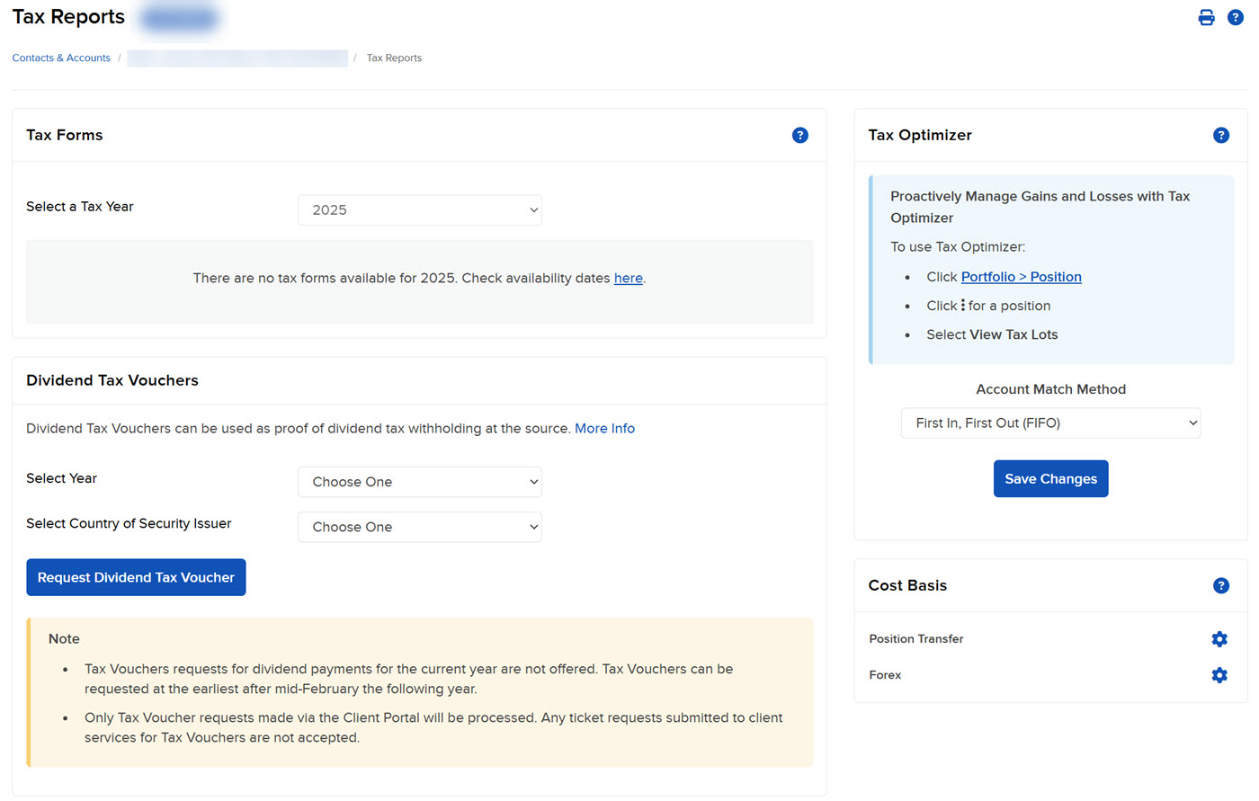This screenshot has width=1259, height=801.
Task: Open help from the top-right question mark
Action: click(x=1236, y=16)
